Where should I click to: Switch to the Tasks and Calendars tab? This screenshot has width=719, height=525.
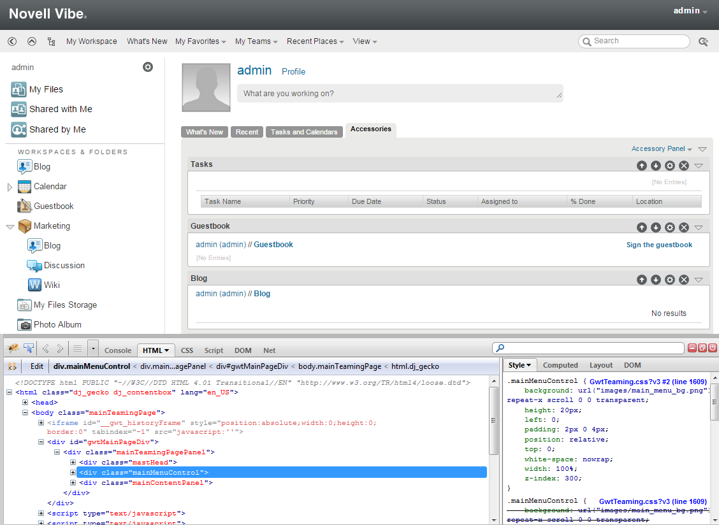tap(304, 132)
